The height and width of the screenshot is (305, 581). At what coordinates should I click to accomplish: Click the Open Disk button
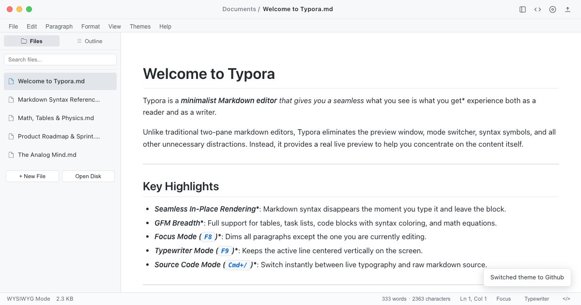pos(88,176)
